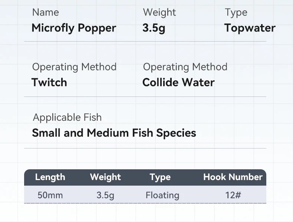Click the "Weight" table column header
293x222 pixels.
point(105,177)
